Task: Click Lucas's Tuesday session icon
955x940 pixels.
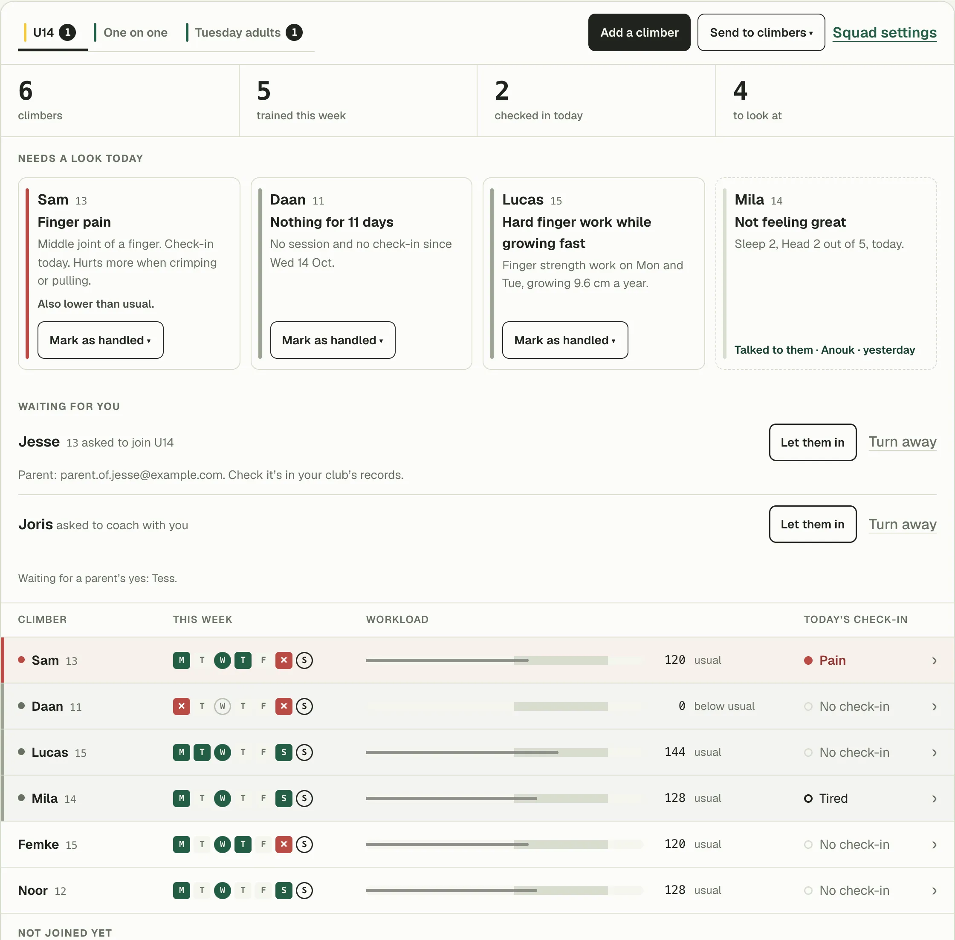Action: (x=202, y=752)
